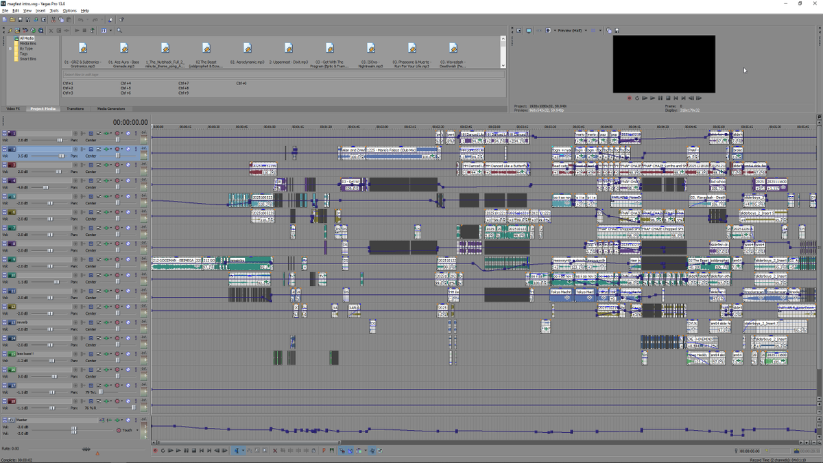Click the Master bus volume fader
The image size is (823, 463).
click(74, 429)
